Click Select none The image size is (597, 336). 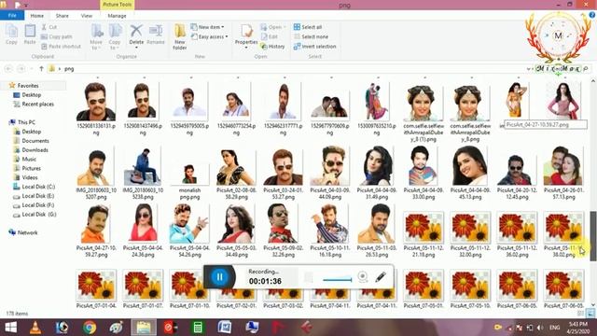311,36
